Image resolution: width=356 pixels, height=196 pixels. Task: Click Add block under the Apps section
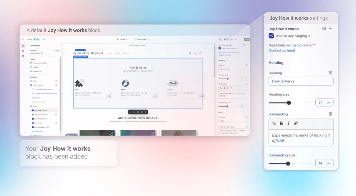pyautogui.click(x=37, y=131)
